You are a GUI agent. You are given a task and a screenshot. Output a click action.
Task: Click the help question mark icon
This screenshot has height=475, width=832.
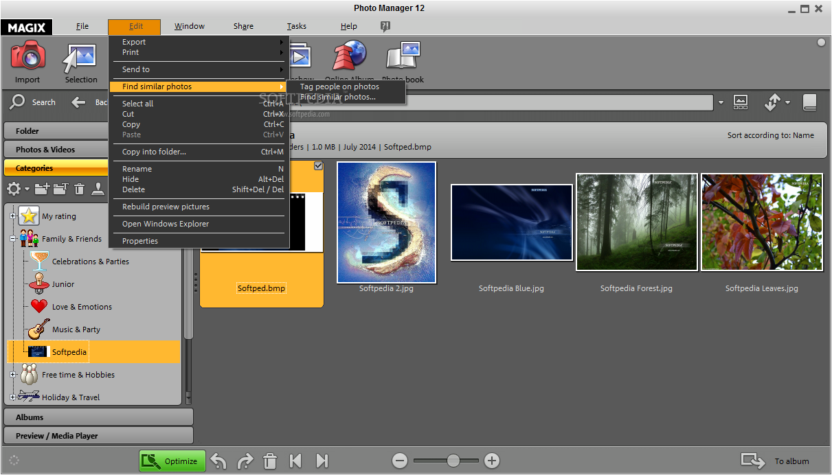(x=385, y=26)
